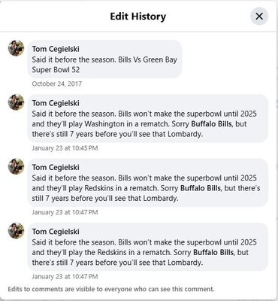278x301 pixels.
Task: Close the Edit History dialog
Action: click(259, 17)
